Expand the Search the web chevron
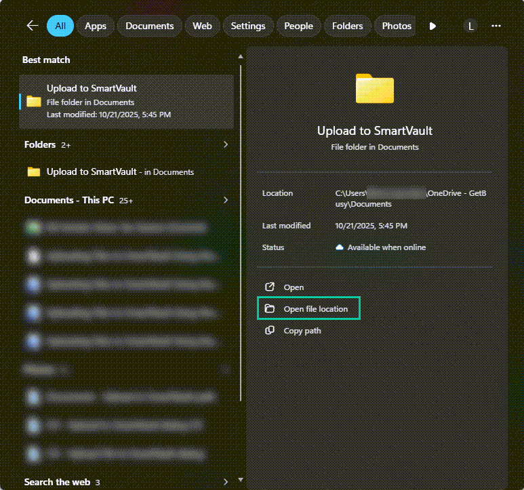The height and width of the screenshot is (490, 524). (226, 482)
